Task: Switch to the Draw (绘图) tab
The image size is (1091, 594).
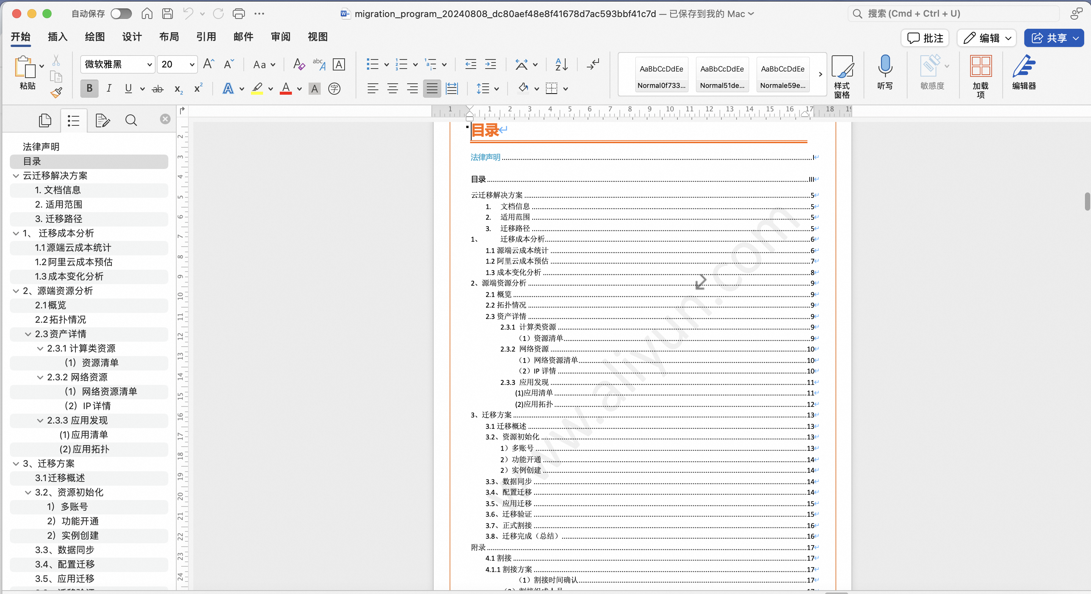Action: click(x=95, y=37)
